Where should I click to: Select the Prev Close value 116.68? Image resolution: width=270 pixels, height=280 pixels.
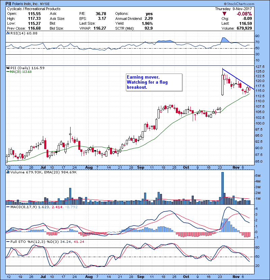(x=34, y=28)
